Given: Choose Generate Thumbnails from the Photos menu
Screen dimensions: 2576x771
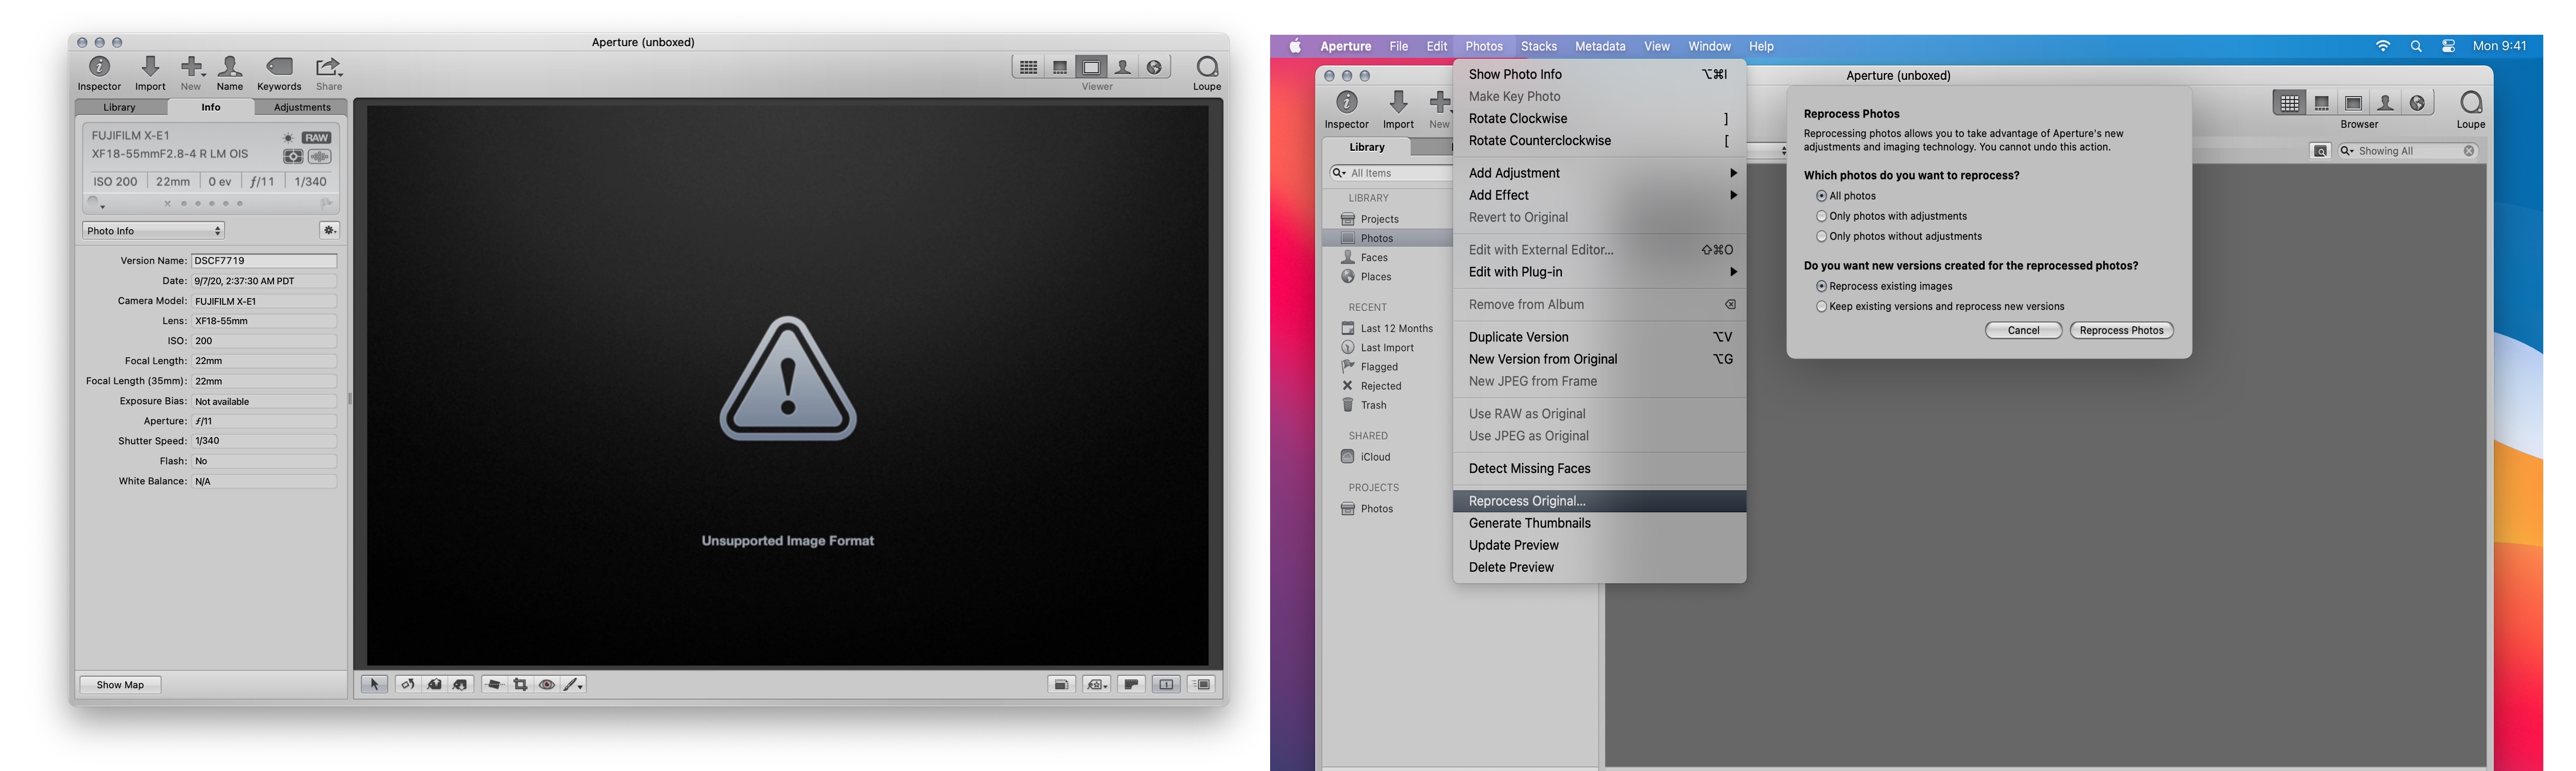Looking at the screenshot, I should click(x=1529, y=523).
